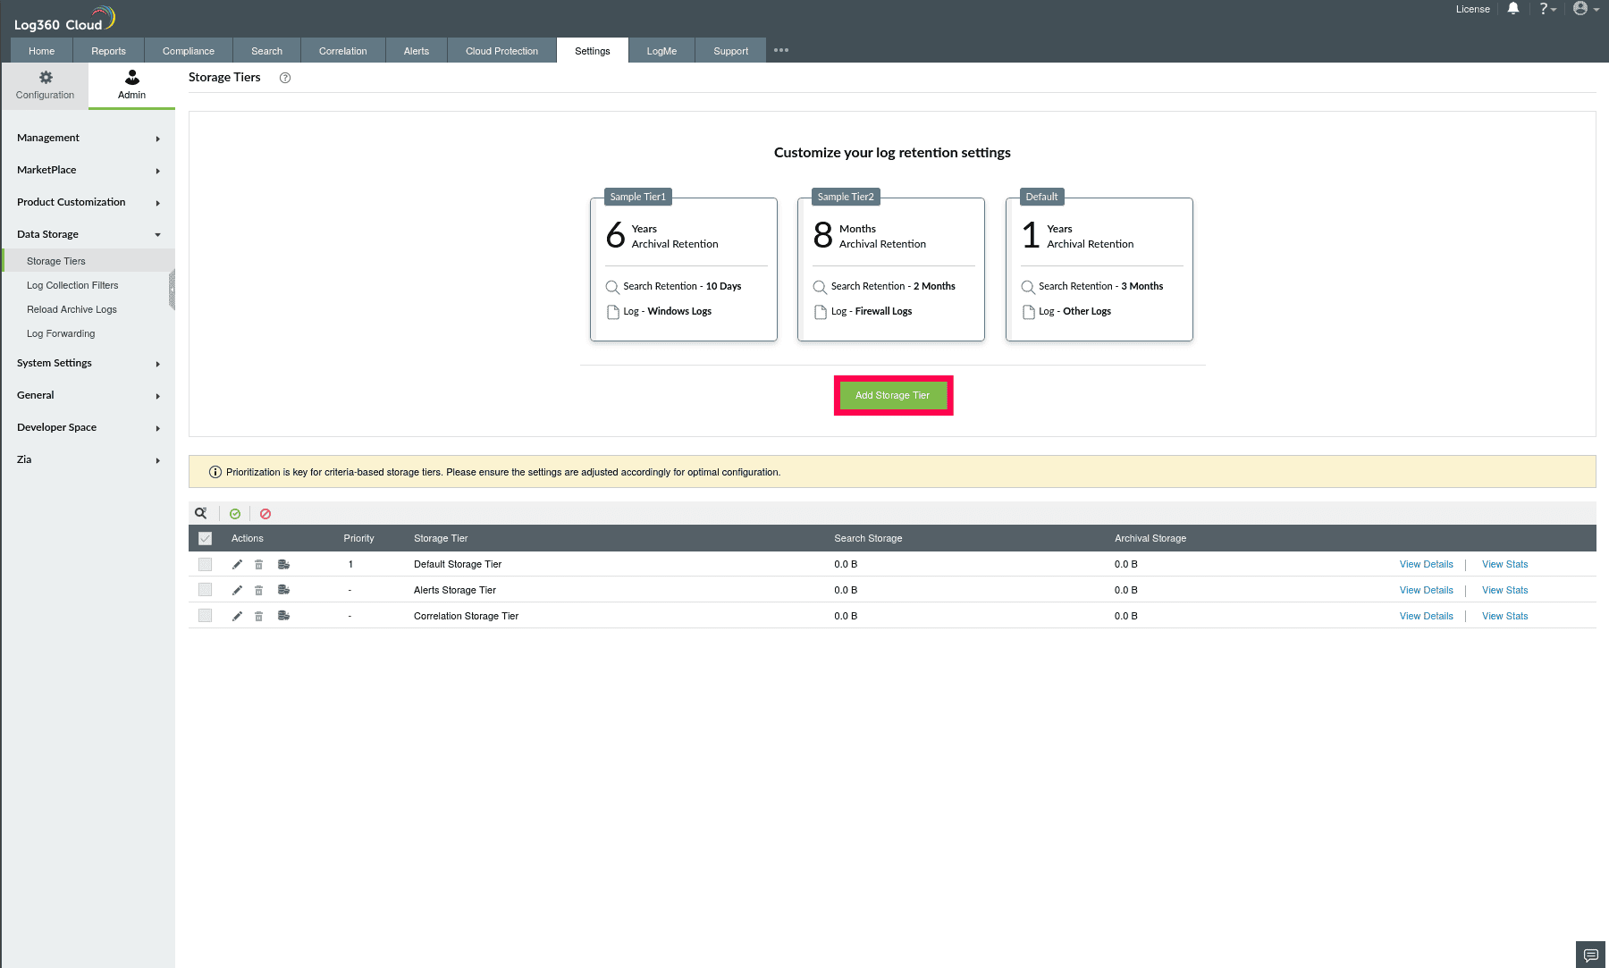Click the Add Storage Tier button
Screen dimensions: 1609x968
click(893, 394)
